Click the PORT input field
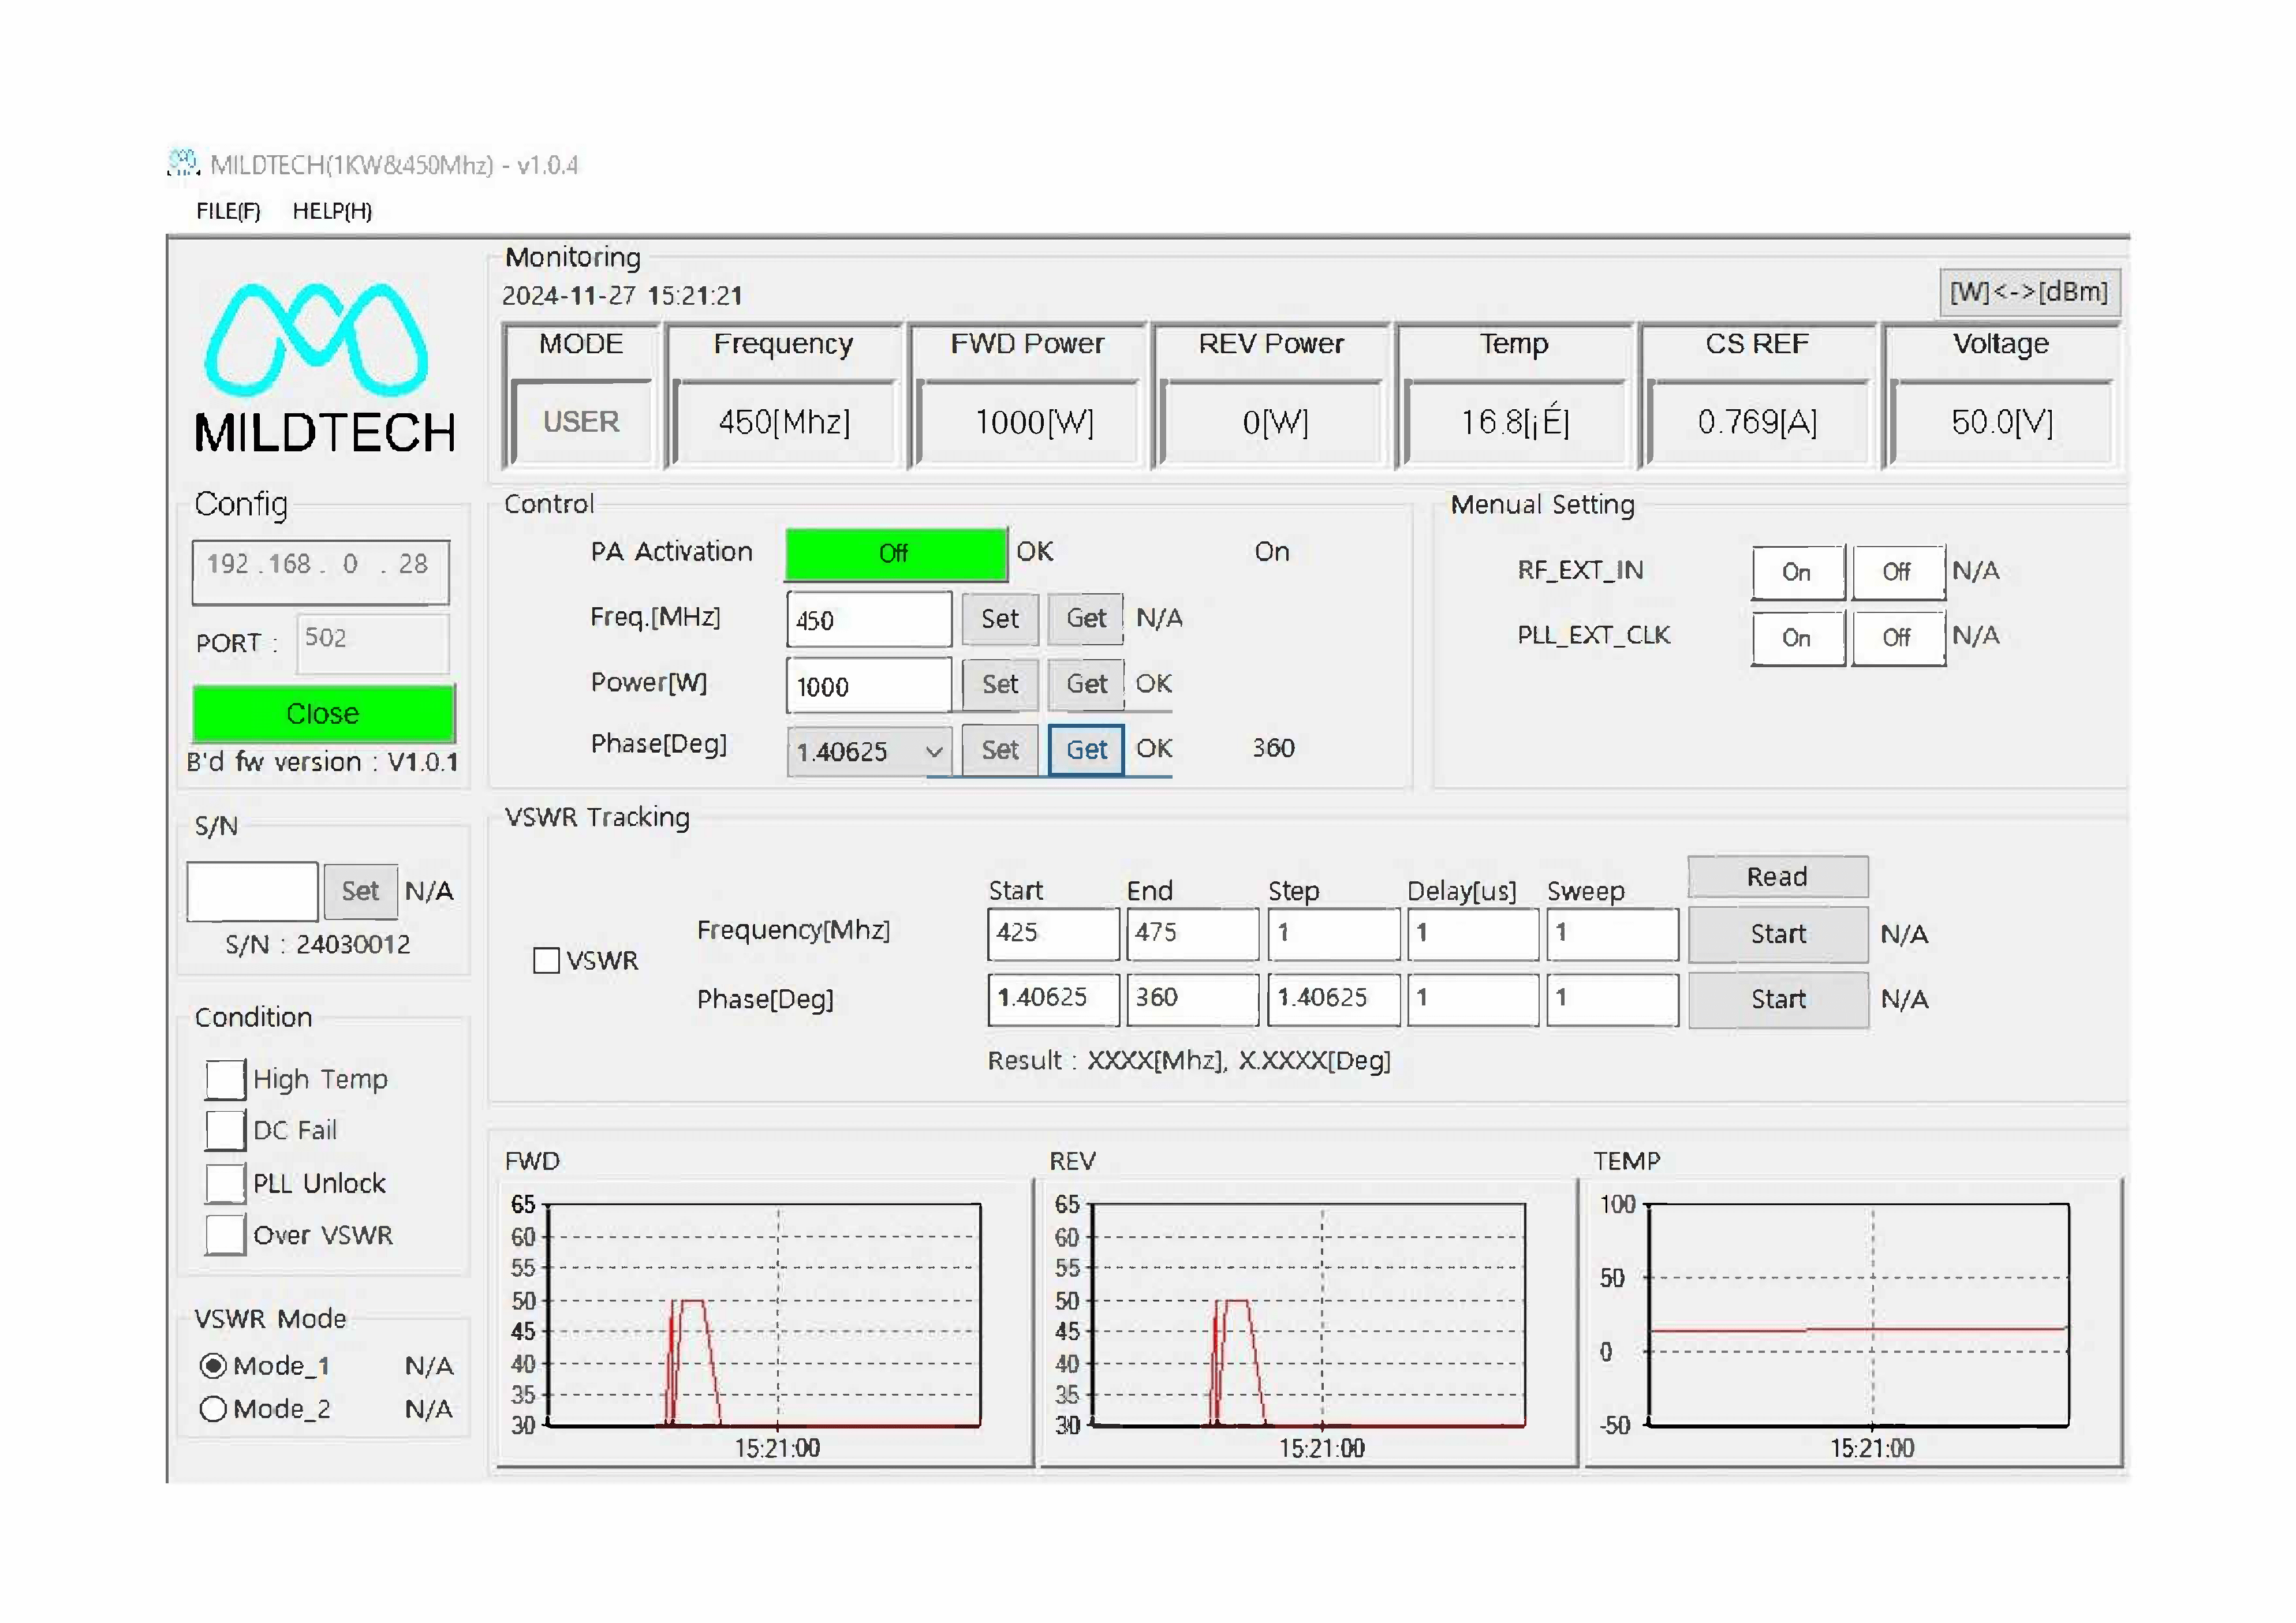 point(373,643)
